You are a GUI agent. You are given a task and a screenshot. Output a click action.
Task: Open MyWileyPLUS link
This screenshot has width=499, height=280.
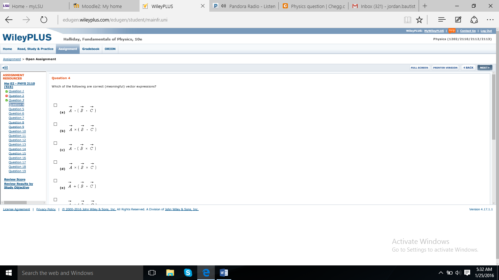click(x=434, y=31)
